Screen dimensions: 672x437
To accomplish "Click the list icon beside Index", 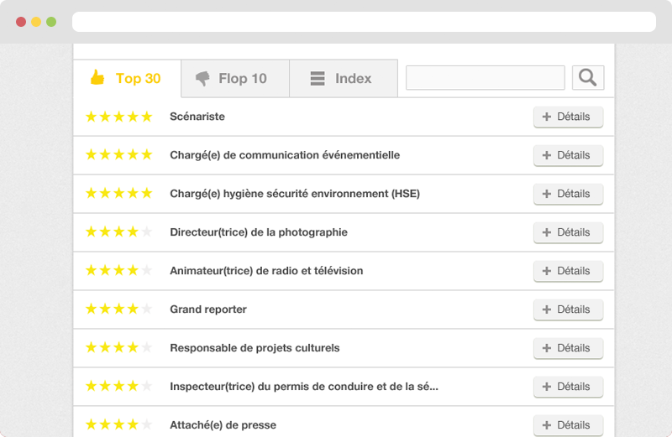I will 318,79.
